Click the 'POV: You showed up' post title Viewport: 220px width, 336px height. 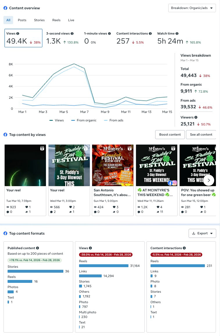click(x=198, y=193)
